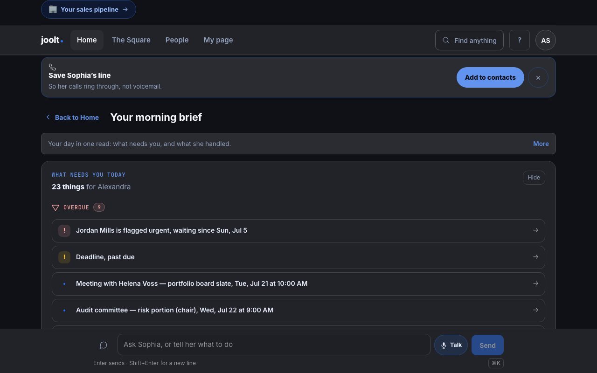
Task: Hide the What needs you today section
Action: (x=534, y=178)
